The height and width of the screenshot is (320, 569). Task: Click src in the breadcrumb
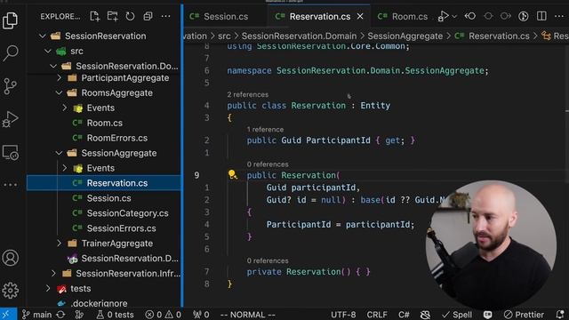[224, 36]
